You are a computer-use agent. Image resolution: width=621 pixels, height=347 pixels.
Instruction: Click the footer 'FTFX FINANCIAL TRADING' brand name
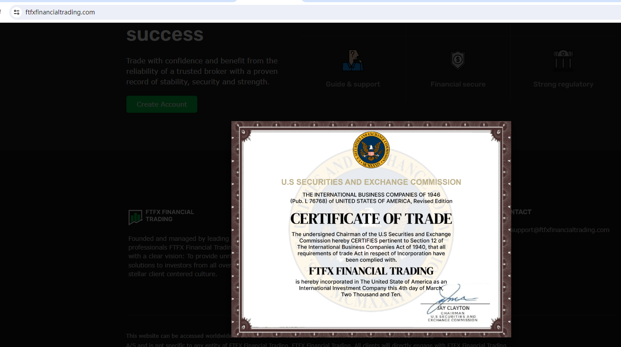pos(170,215)
